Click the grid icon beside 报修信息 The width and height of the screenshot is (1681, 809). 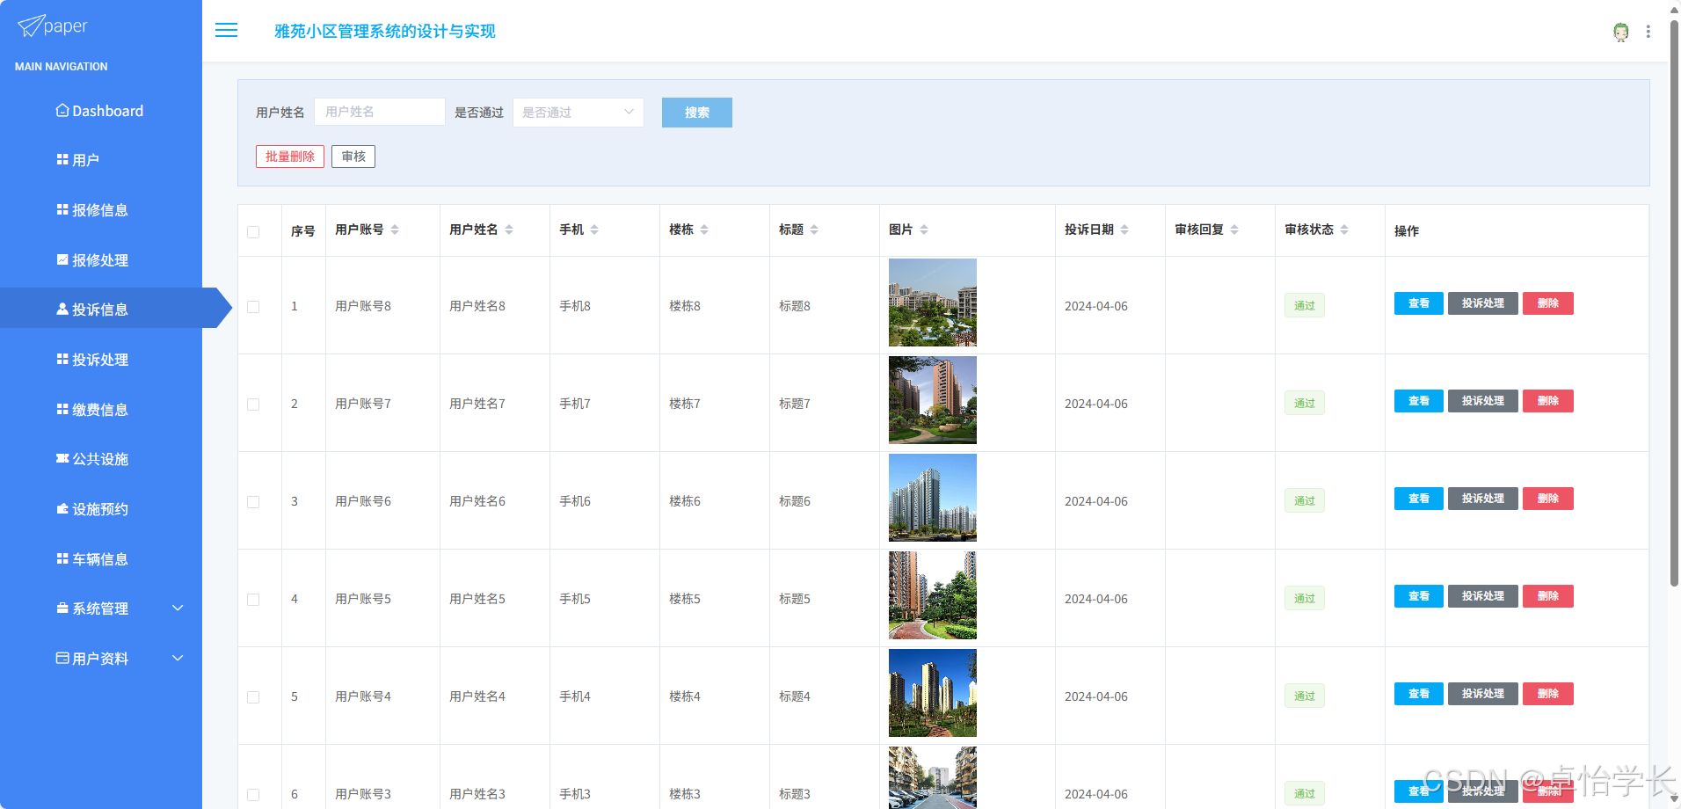click(x=62, y=210)
